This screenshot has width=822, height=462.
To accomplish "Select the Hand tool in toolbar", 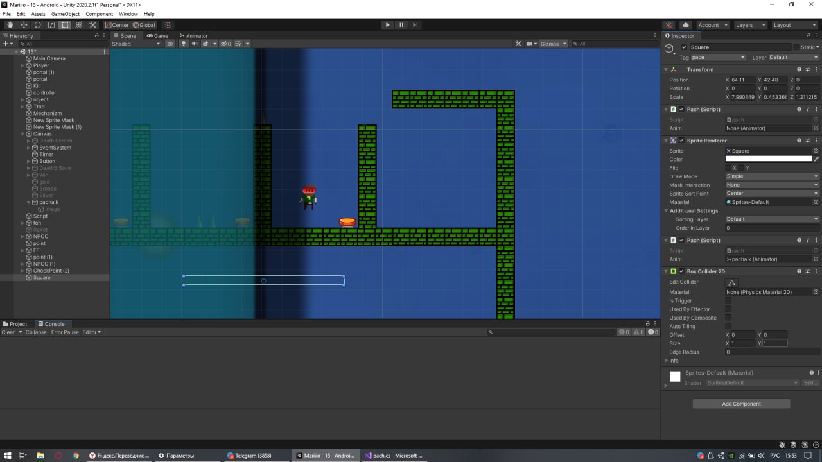I will click(x=10, y=25).
